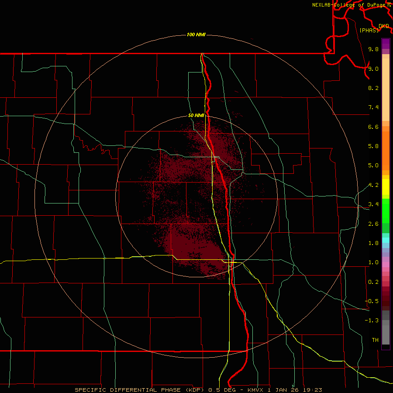The height and width of the screenshot is (393, 393).
Task: Select the 6.6 scale value
Action: pyautogui.click(x=373, y=127)
